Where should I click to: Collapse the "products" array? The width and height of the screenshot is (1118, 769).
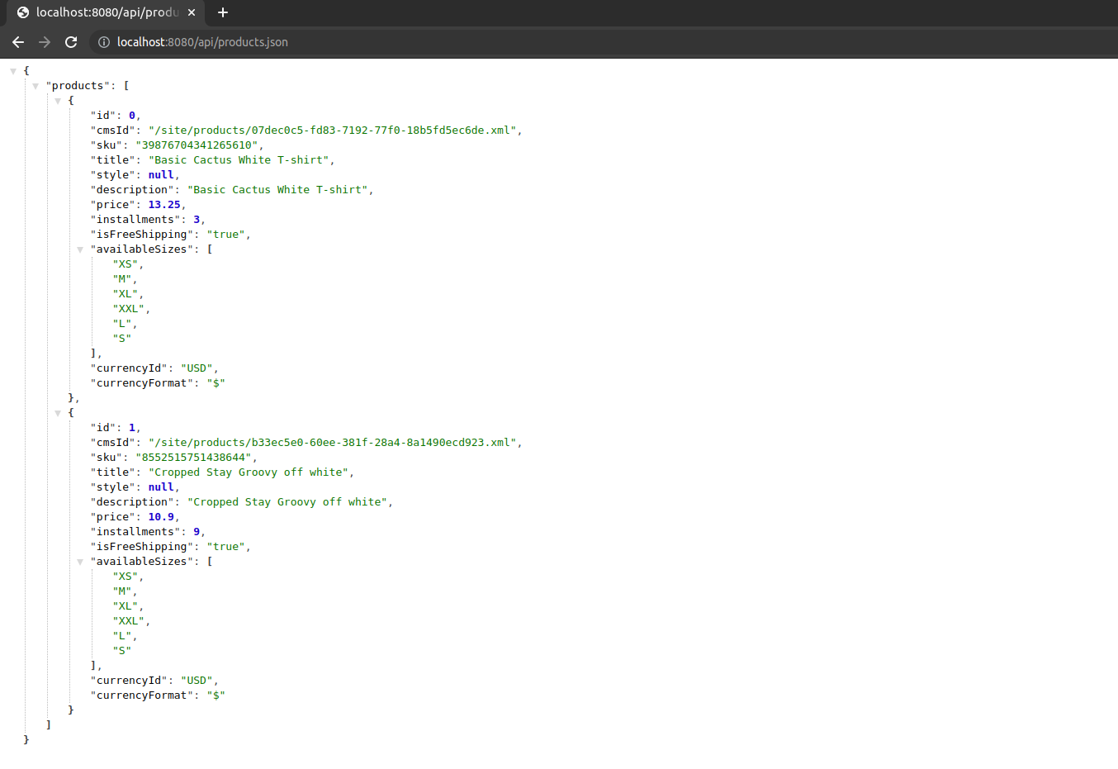pyautogui.click(x=36, y=86)
